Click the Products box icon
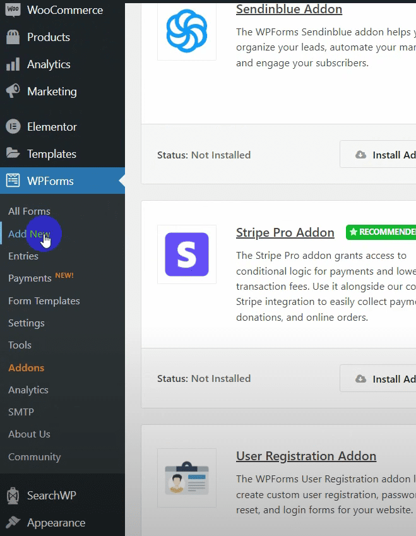Image resolution: width=416 pixels, height=536 pixels. click(13, 37)
